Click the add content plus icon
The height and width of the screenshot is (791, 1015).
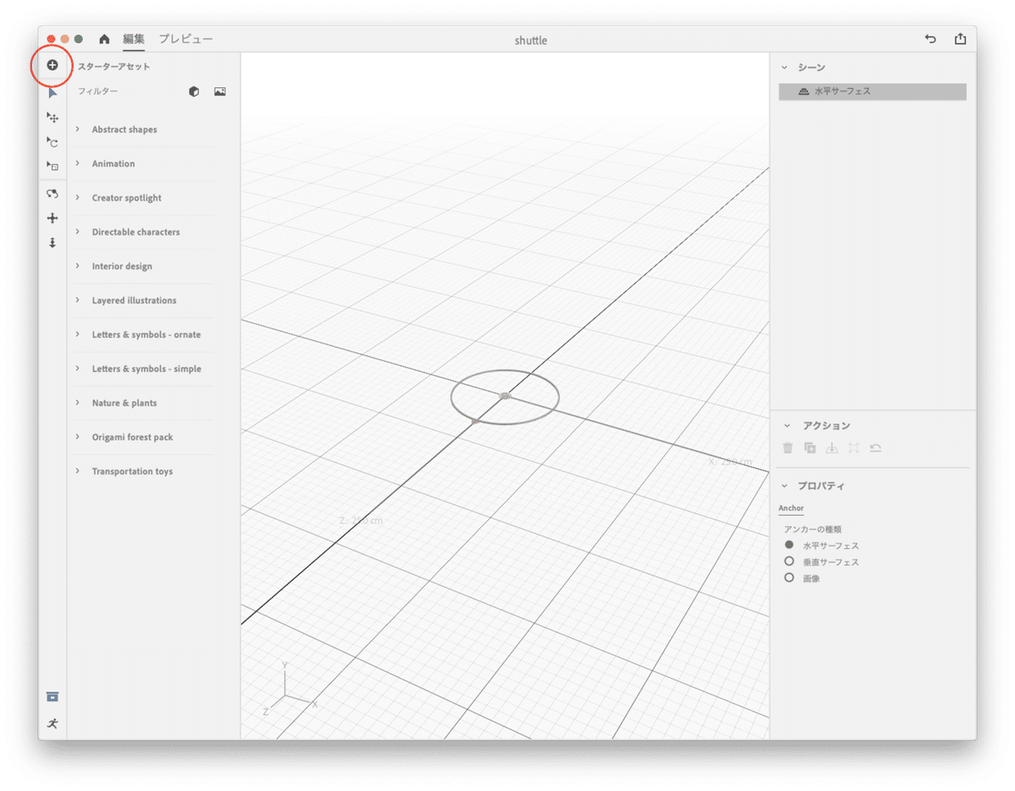click(52, 65)
